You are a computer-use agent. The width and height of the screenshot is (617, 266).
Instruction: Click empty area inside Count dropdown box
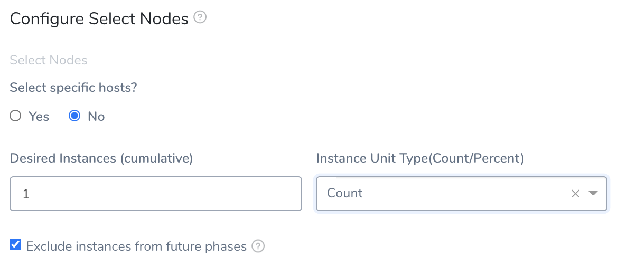pos(464,193)
